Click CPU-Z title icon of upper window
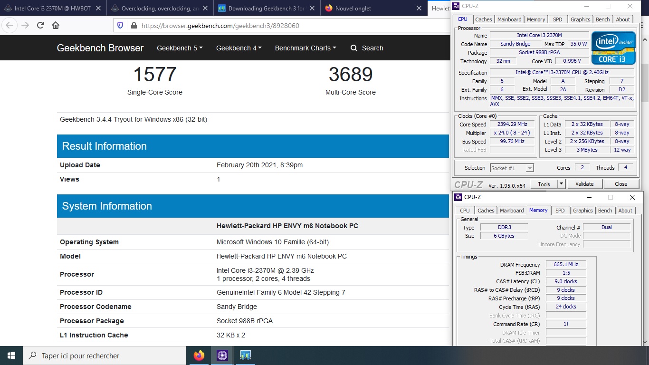Image resolution: width=649 pixels, height=365 pixels. click(x=456, y=6)
